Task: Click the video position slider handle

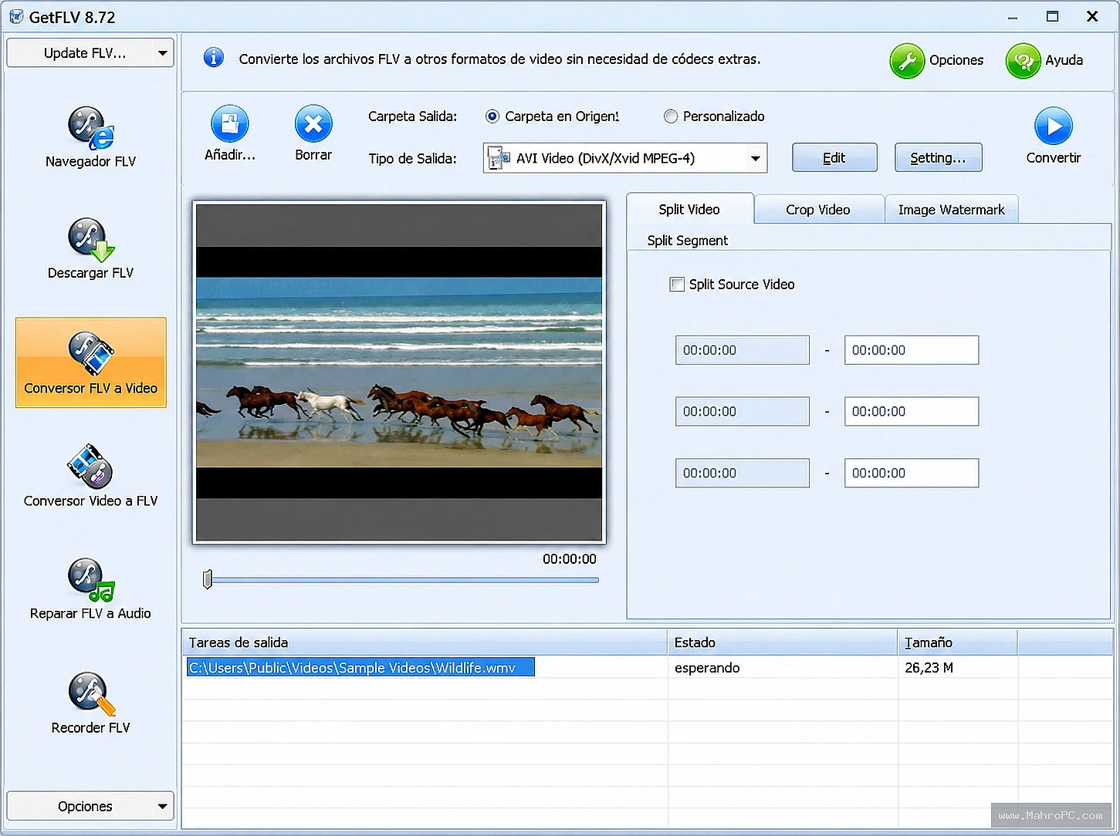Action: tap(208, 579)
